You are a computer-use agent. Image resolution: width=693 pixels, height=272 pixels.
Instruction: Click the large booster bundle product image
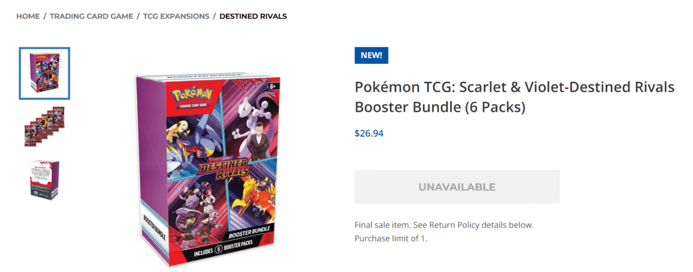coord(208,170)
